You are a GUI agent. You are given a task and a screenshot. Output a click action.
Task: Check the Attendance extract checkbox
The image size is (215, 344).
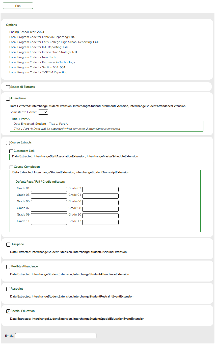[8, 98]
